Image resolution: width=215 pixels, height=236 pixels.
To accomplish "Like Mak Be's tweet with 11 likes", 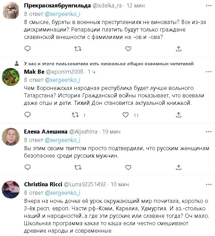I will (x=126, y=115).
